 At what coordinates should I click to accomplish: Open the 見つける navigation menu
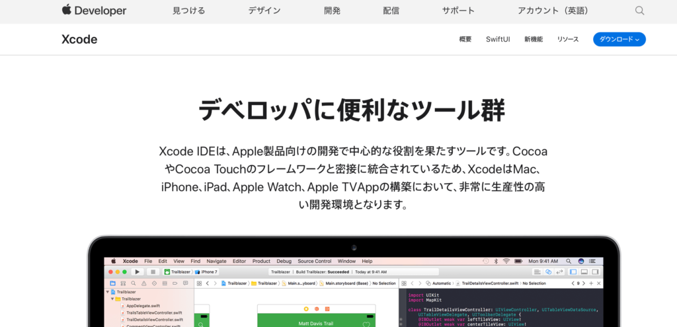(188, 11)
